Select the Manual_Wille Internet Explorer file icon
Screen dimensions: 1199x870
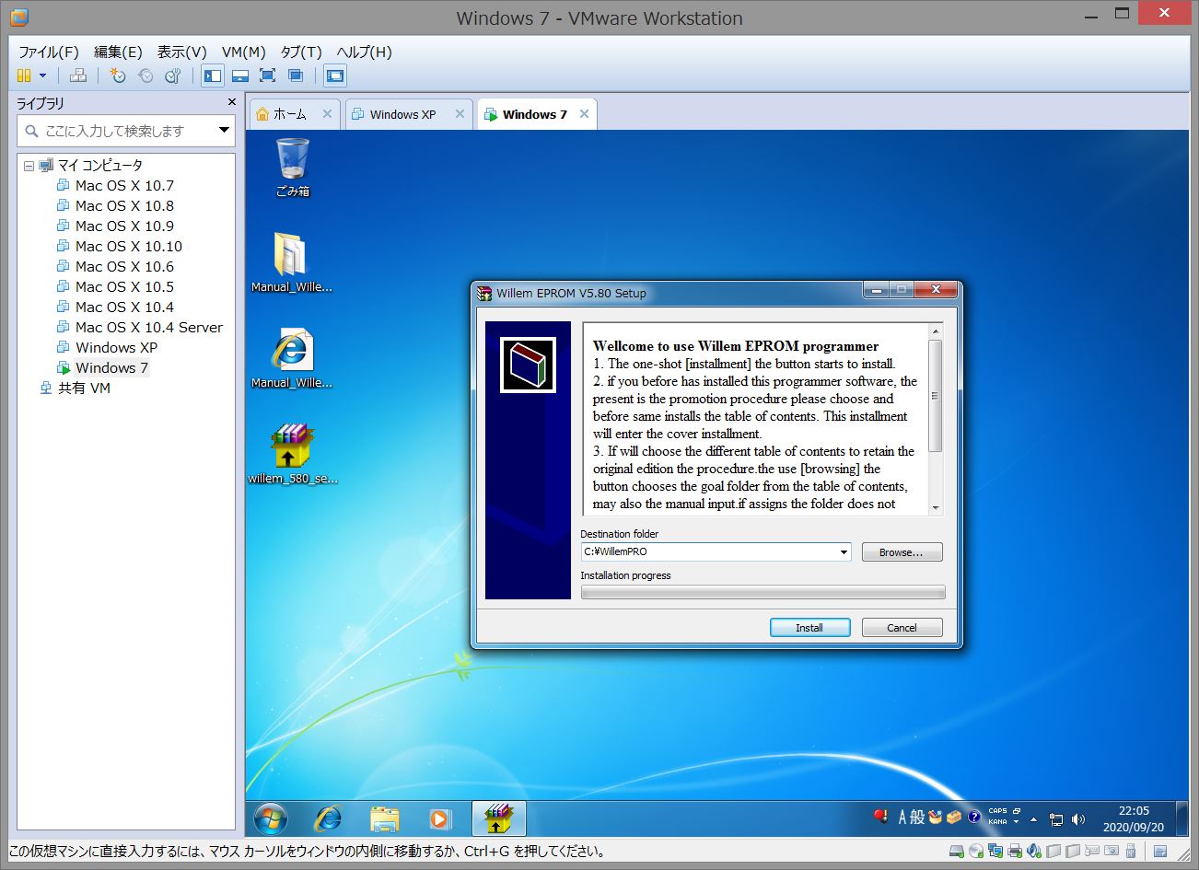[291, 358]
